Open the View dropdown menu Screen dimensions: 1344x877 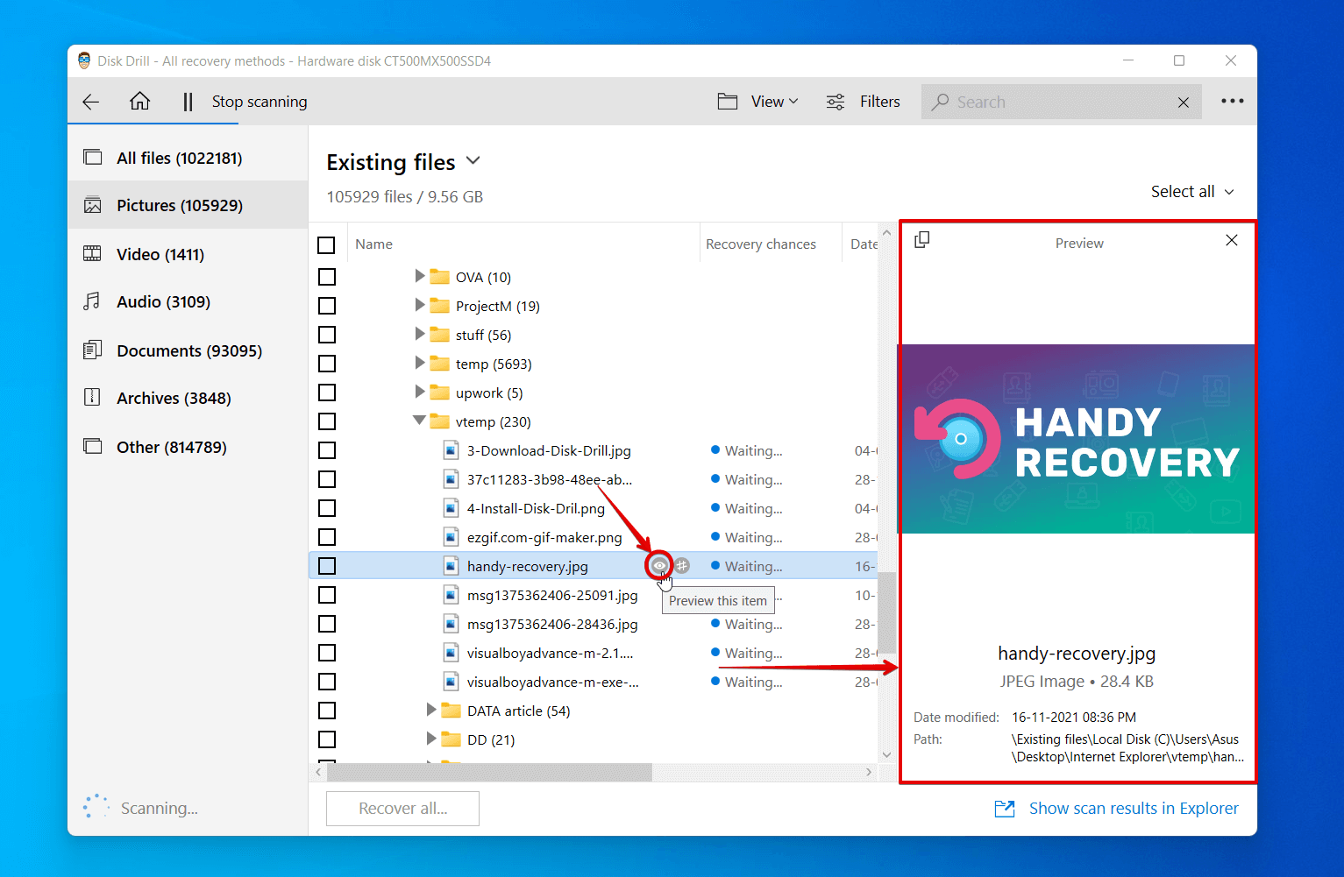775,102
